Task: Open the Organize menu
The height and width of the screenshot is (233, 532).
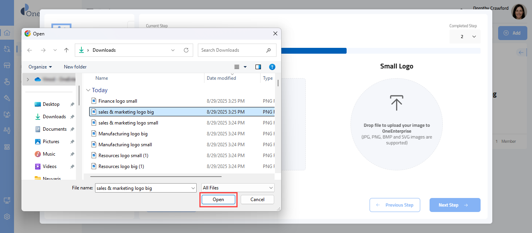Action: pos(40,67)
